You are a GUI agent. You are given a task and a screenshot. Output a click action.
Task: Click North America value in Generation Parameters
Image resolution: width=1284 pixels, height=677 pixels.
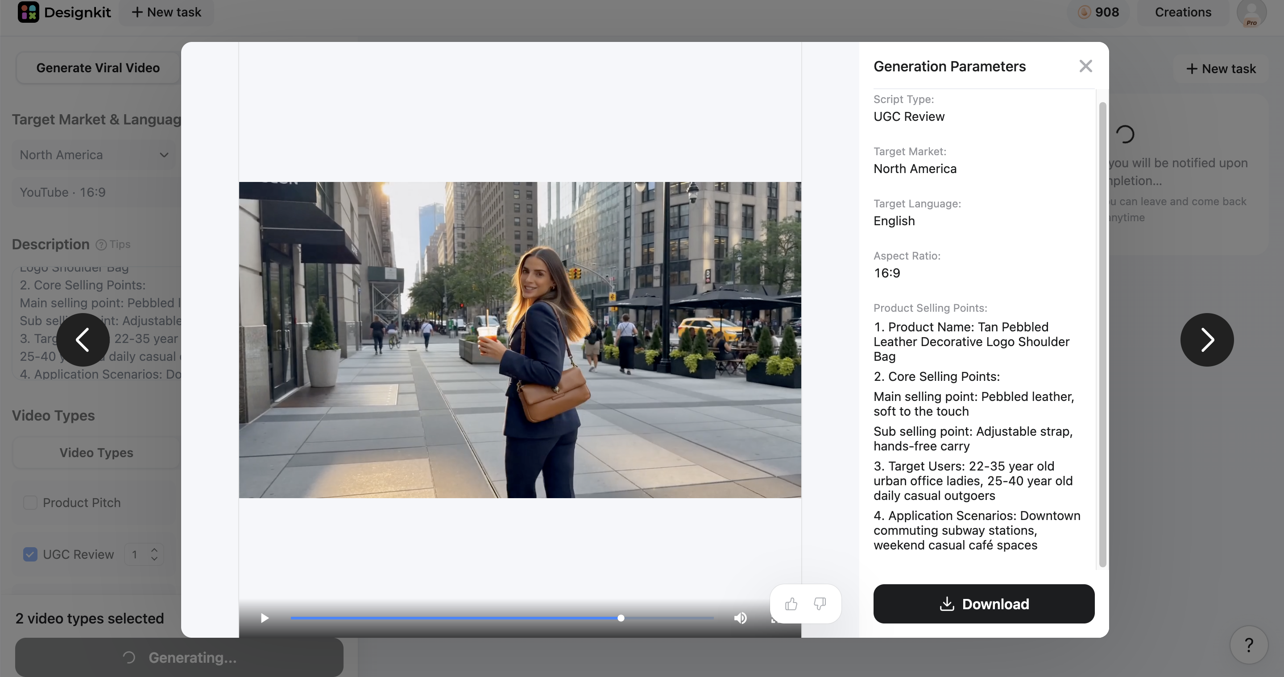(x=915, y=169)
